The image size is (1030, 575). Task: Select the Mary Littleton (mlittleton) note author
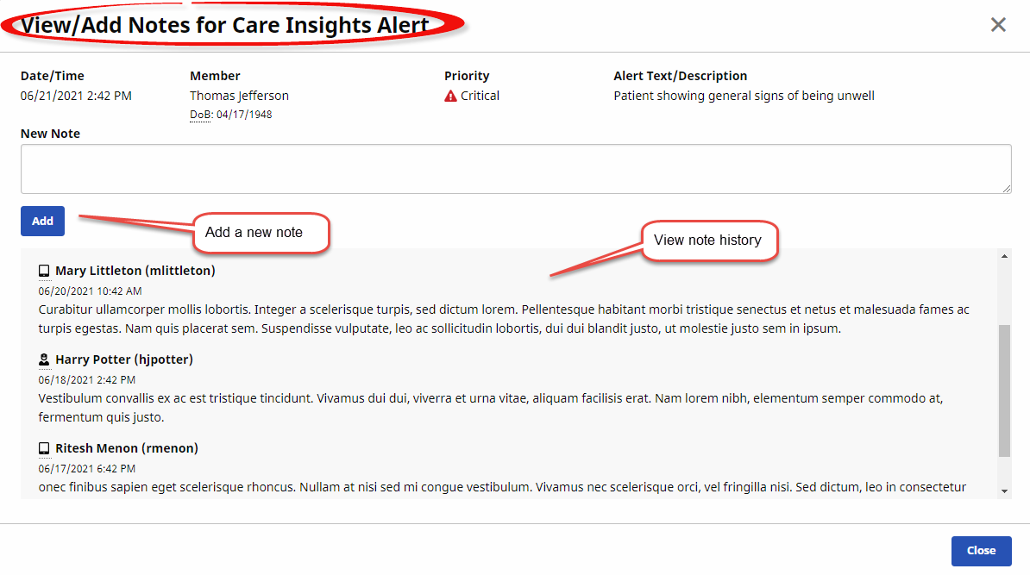click(x=135, y=271)
